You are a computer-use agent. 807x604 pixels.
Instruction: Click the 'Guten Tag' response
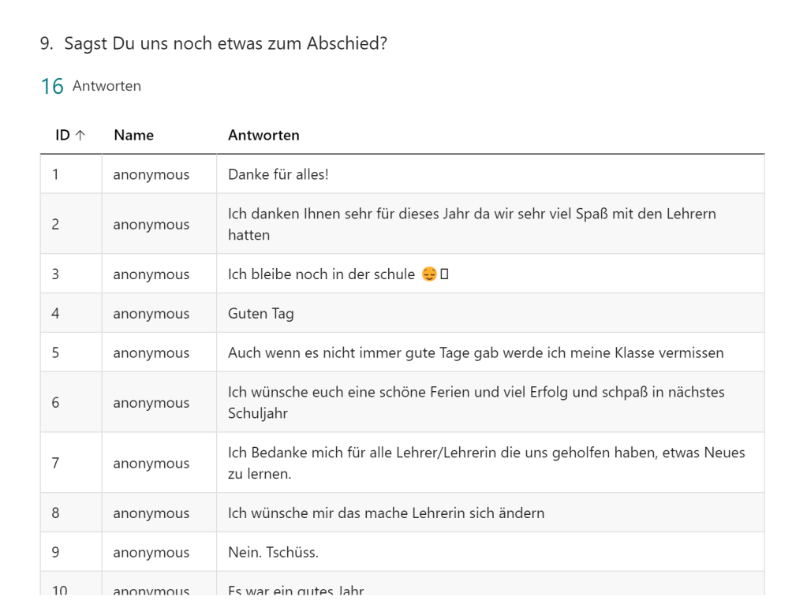260,314
